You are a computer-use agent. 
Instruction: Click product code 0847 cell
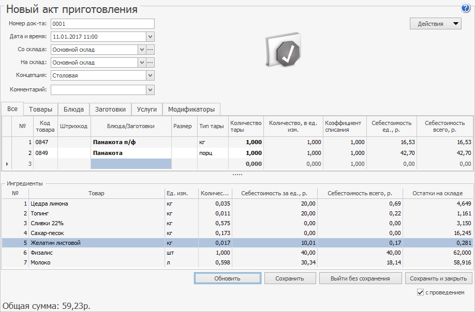[45, 142]
